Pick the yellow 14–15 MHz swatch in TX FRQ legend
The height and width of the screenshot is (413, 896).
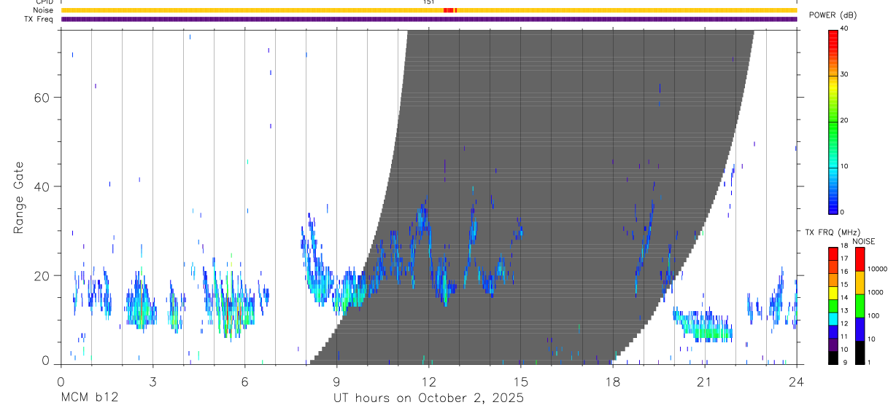pos(833,293)
